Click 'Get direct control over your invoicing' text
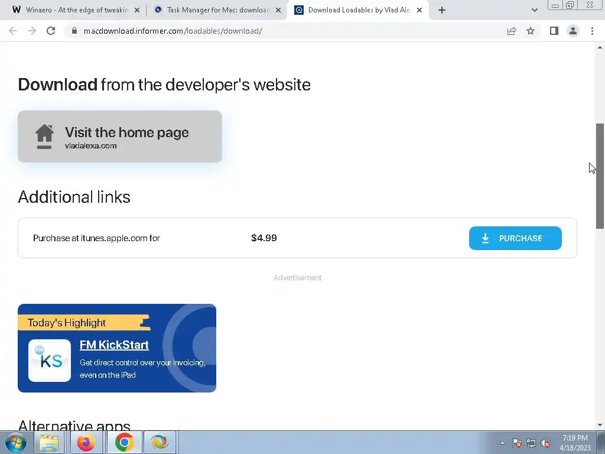The image size is (605, 454). (x=142, y=362)
